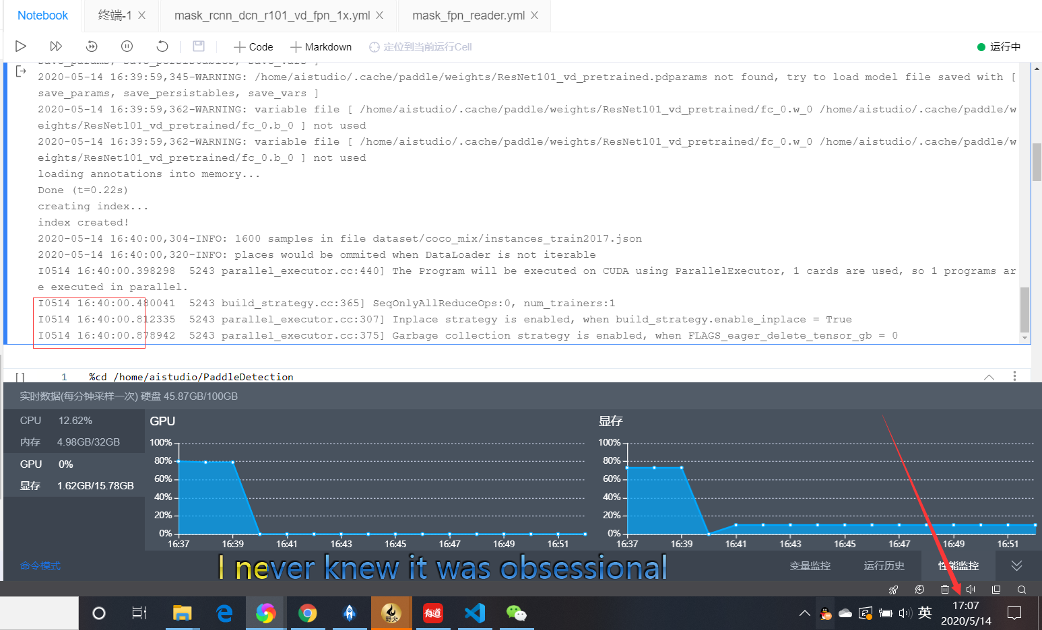Image resolution: width=1042 pixels, height=630 pixels.
Task: Collapse the monitor panel with double chevron
Action: point(1017,565)
